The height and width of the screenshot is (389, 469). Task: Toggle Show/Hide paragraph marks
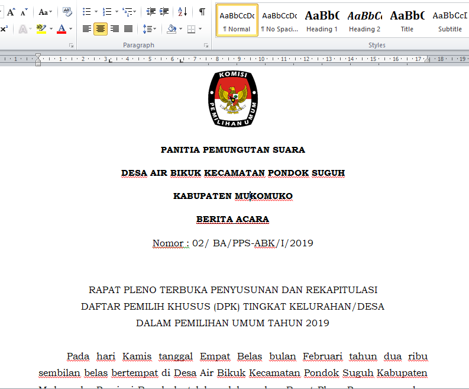click(202, 12)
